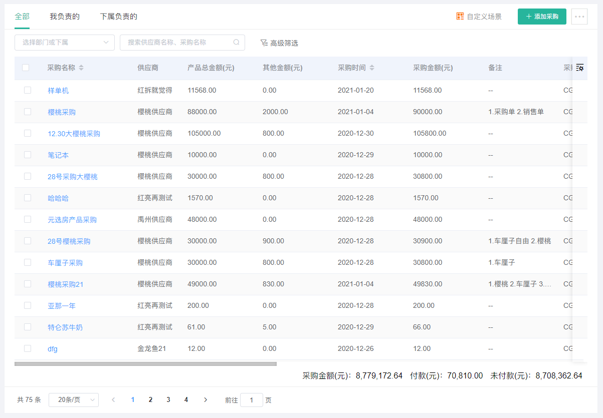Open the column settings icon
The height and width of the screenshot is (418, 603).
(x=580, y=68)
